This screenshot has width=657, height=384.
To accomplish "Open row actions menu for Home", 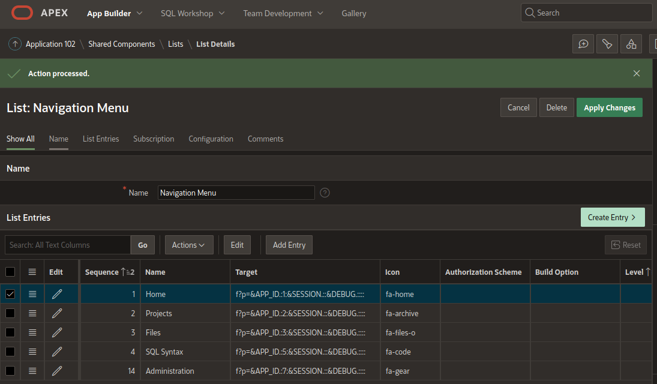I will click(32, 294).
